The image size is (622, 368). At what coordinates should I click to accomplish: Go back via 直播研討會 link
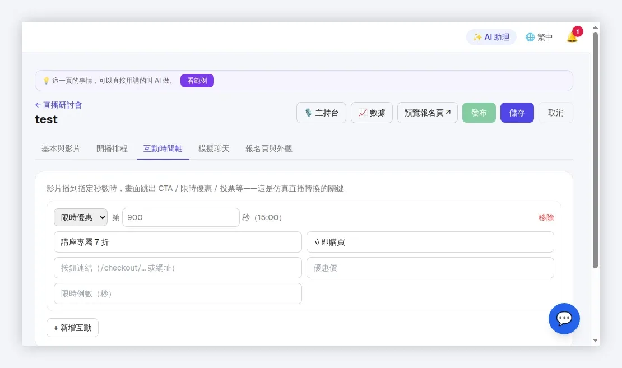tap(58, 105)
